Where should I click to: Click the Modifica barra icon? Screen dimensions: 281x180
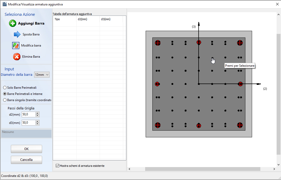(x=16, y=46)
